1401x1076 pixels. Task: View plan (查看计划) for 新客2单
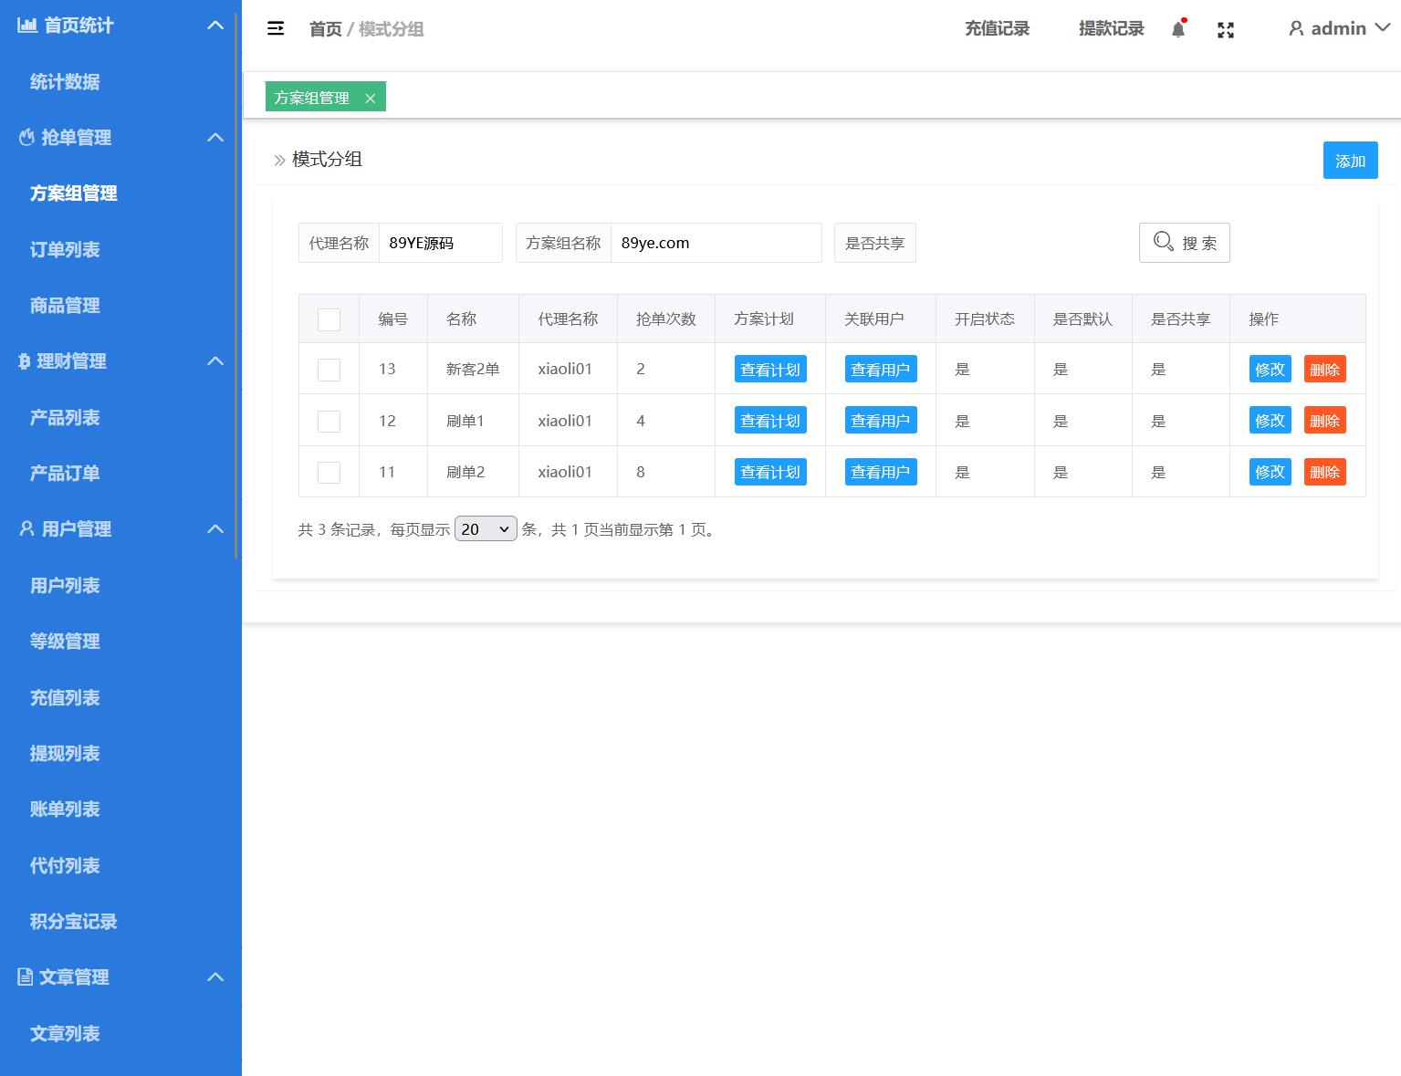coord(770,370)
